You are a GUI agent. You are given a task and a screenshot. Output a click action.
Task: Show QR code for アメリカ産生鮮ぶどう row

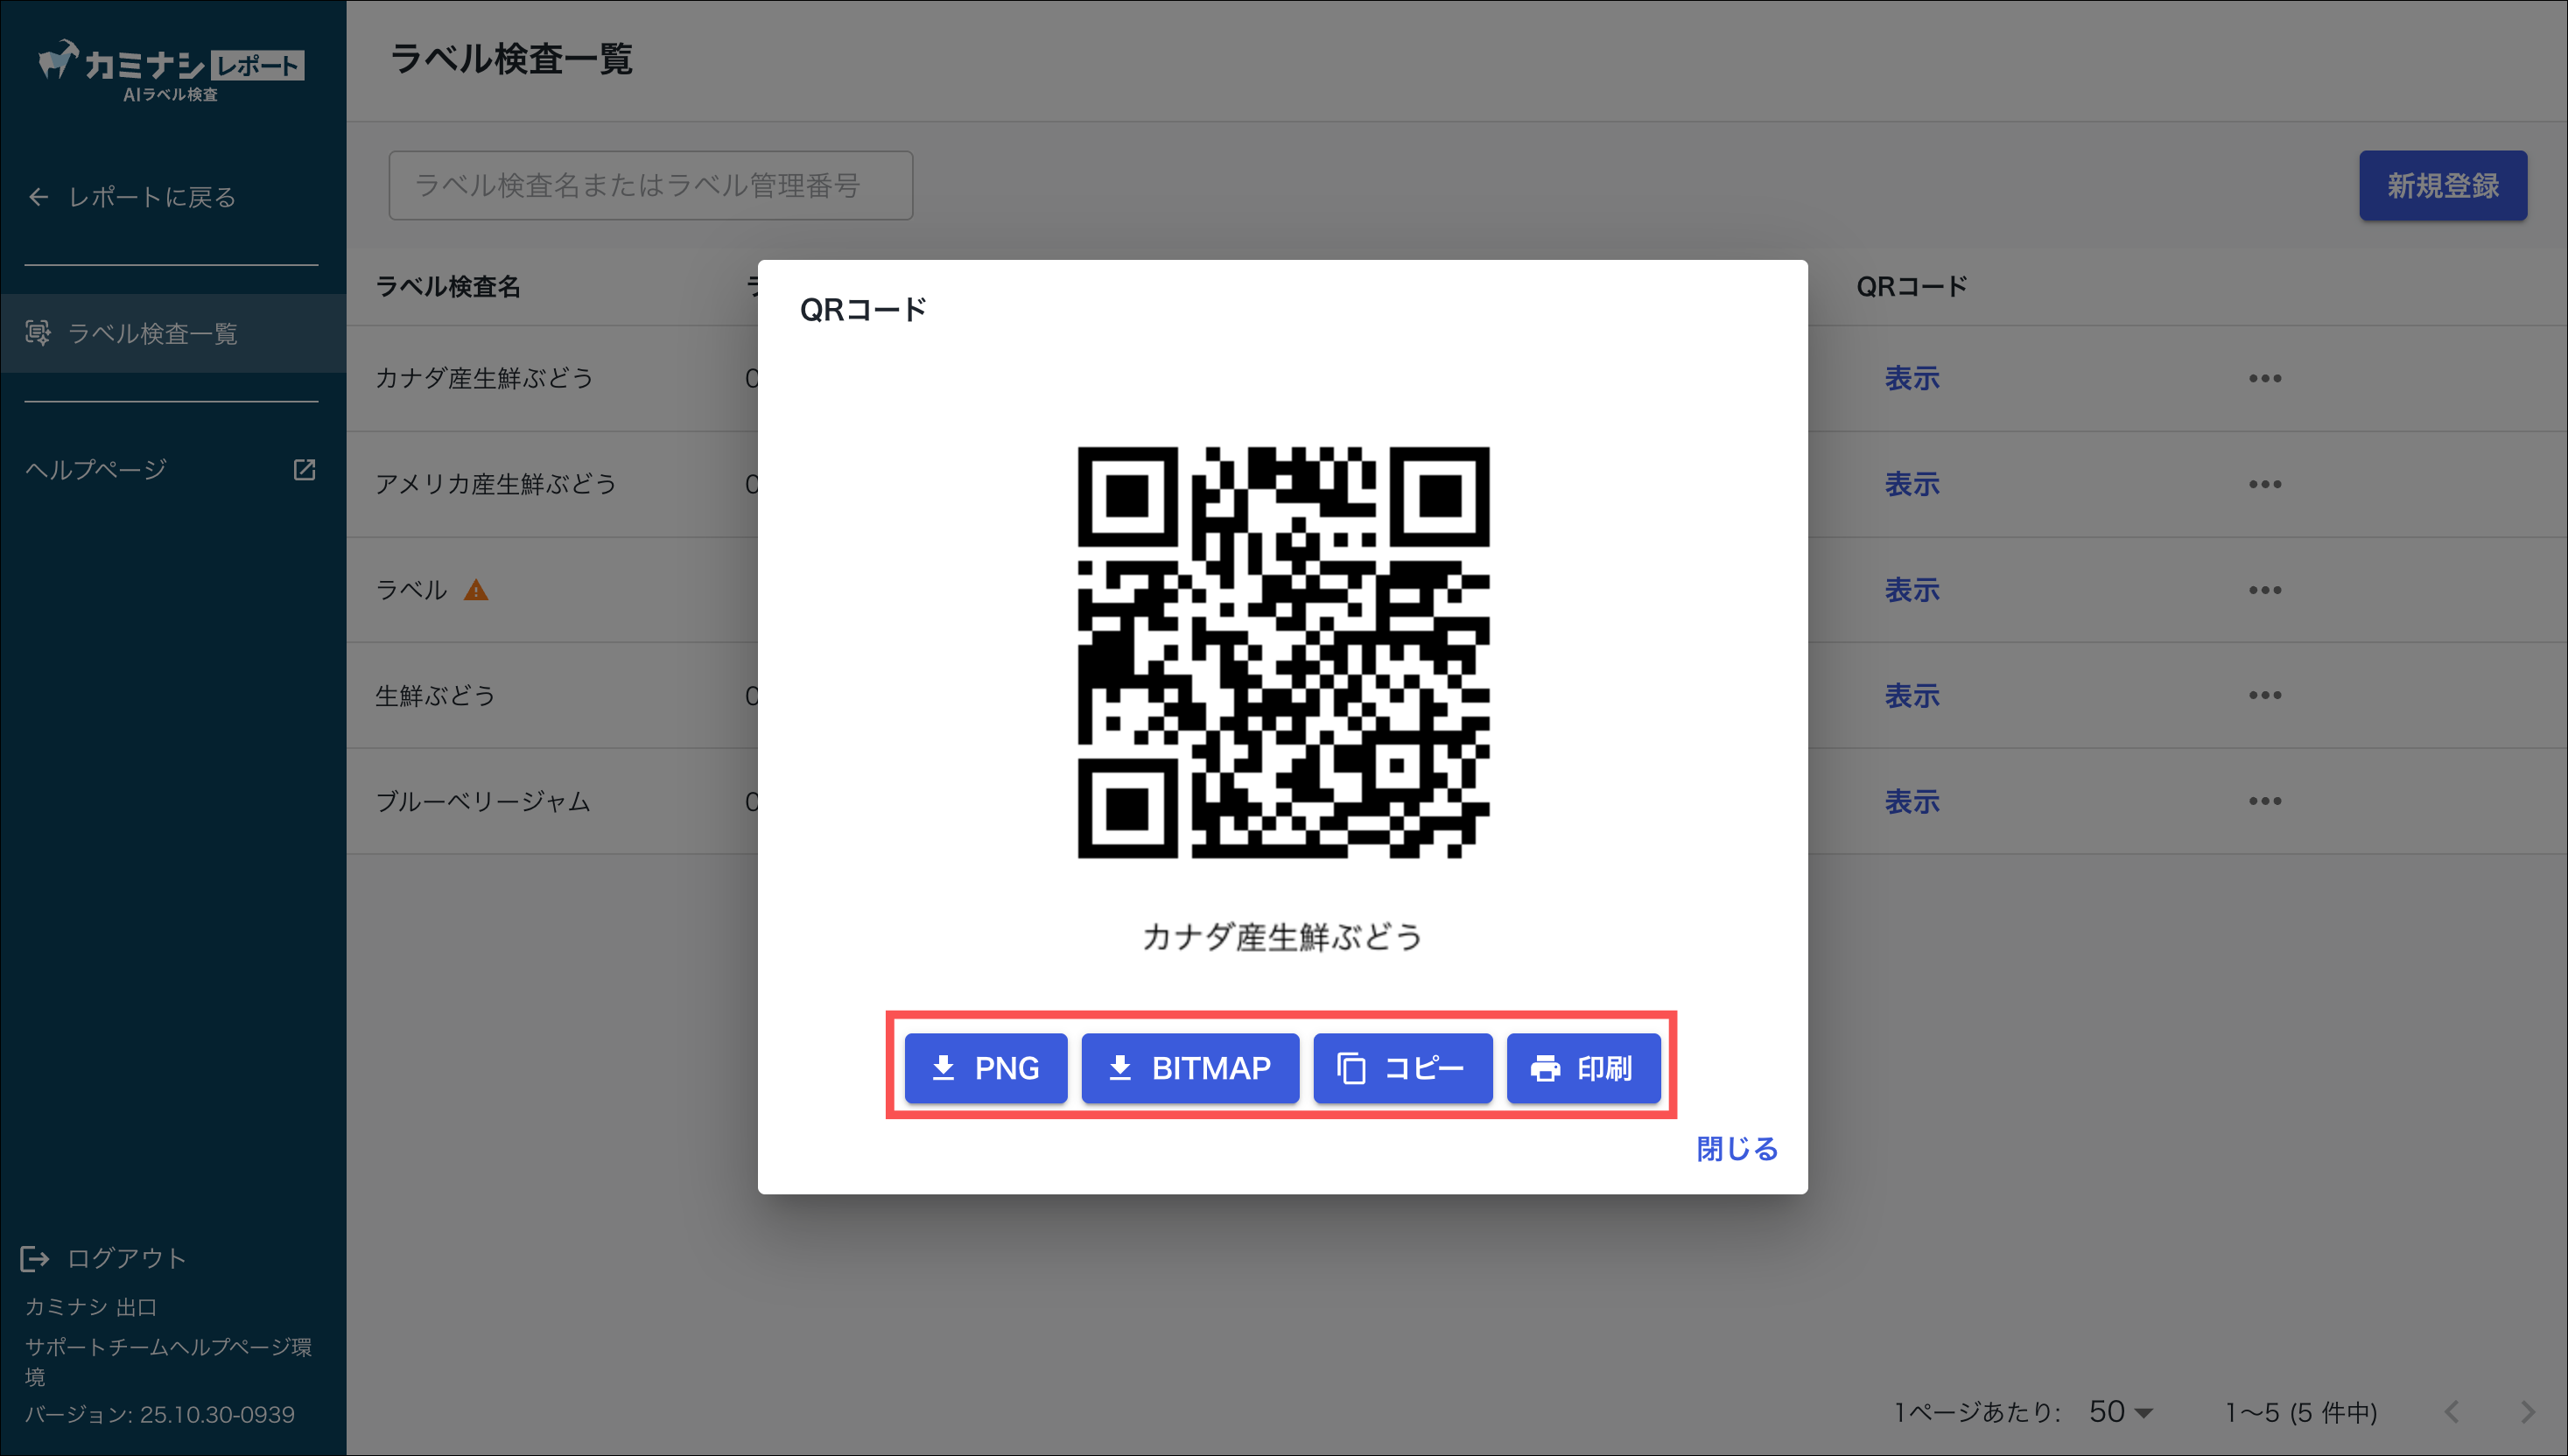(1911, 484)
